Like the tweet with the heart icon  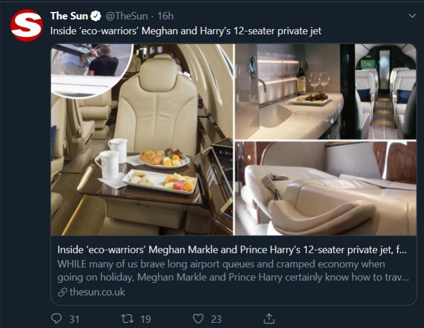[x=198, y=318]
